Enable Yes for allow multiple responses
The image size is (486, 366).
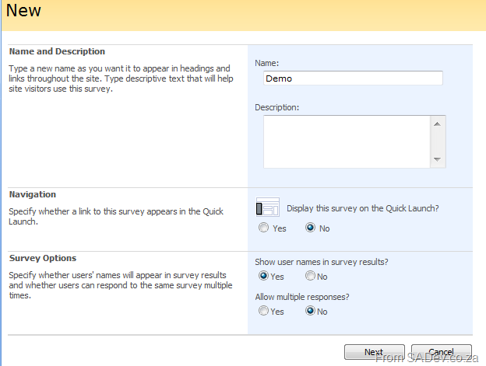coord(263,311)
